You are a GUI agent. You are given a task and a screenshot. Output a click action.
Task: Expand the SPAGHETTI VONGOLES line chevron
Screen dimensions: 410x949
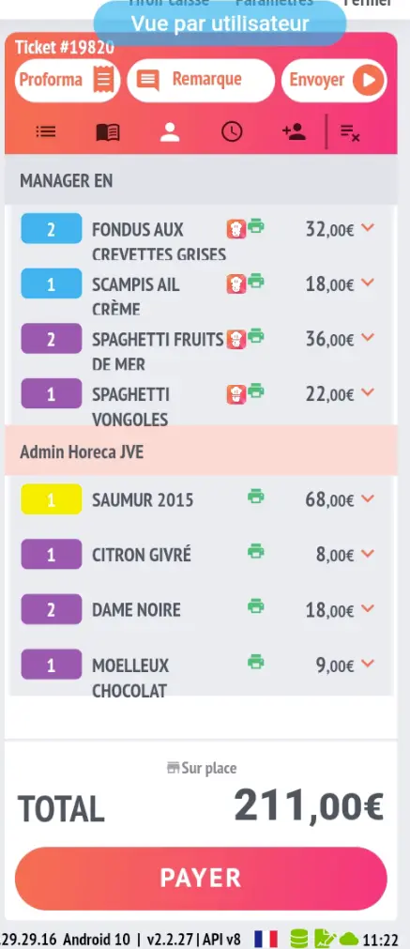[x=368, y=392]
